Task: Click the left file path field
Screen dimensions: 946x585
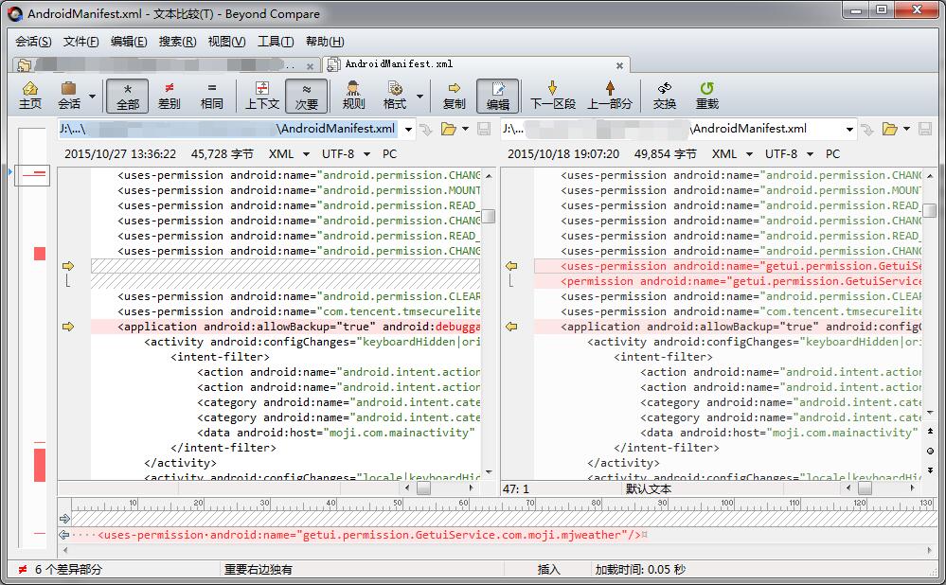Action: coord(228,129)
